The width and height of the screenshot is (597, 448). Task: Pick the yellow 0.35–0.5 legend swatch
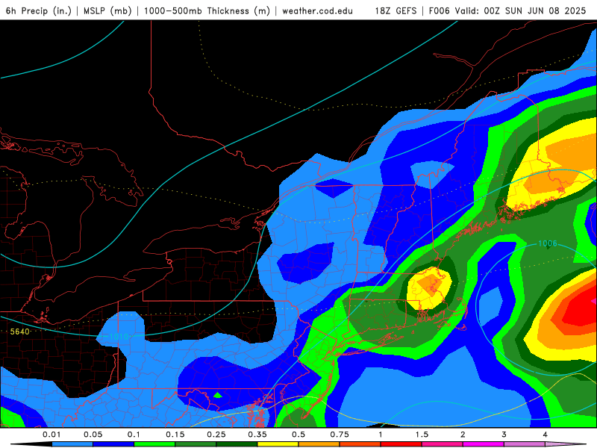click(x=278, y=444)
